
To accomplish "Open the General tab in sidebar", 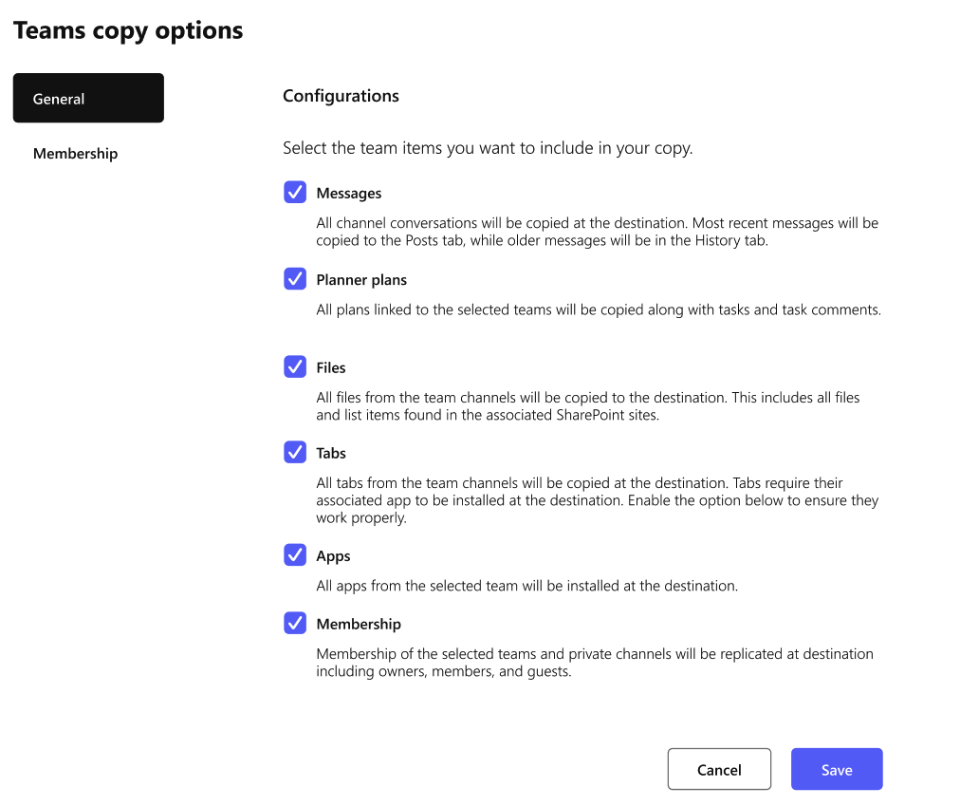I will [88, 98].
